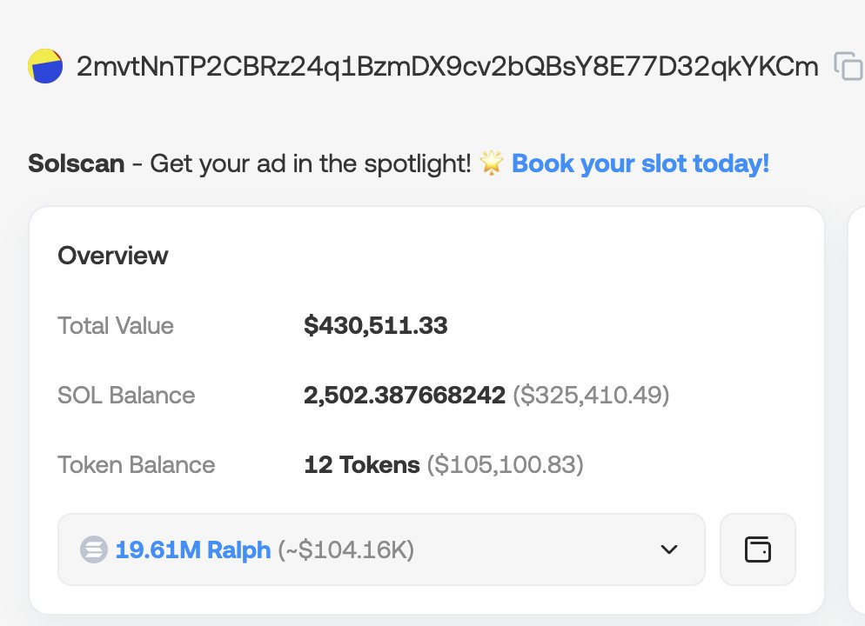Click the round wallet avatar icon
This screenshot has height=626, width=865.
coord(44,67)
